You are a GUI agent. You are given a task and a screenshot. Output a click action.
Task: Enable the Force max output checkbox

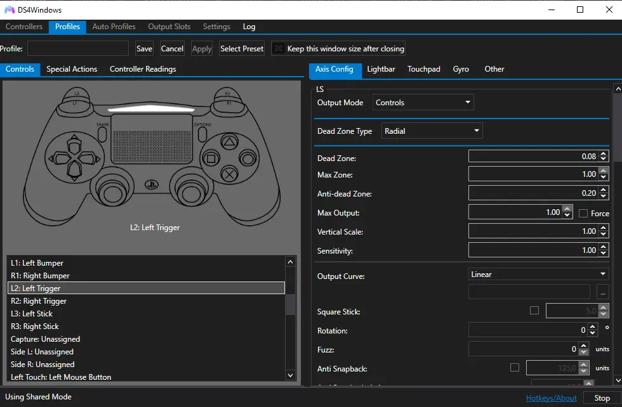583,213
